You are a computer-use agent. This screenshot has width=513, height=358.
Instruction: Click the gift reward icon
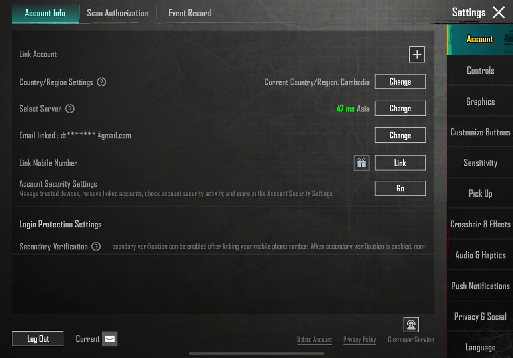click(362, 163)
